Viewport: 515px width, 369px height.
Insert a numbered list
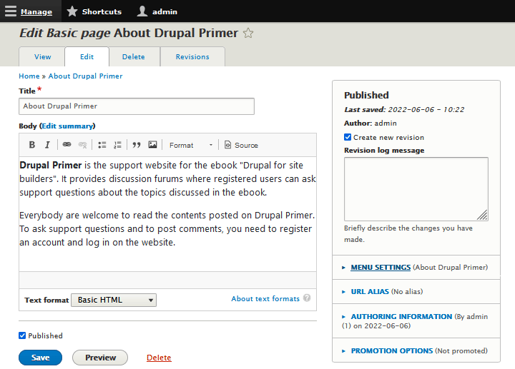(117, 145)
